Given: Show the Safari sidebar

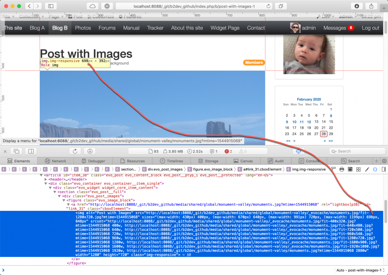Looking at the screenshot, I should click(51, 6).
